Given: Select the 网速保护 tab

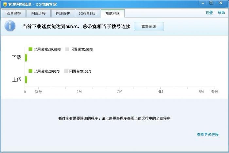Looking at the screenshot, I should pyautogui.click(x=63, y=13).
